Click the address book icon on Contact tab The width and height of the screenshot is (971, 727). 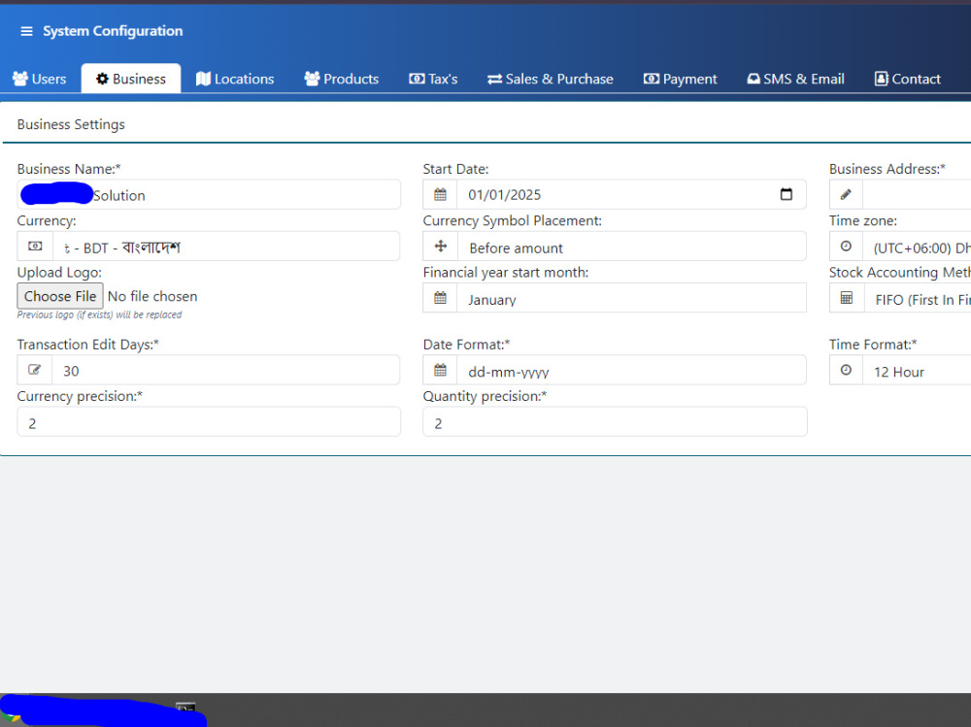pyautogui.click(x=882, y=79)
